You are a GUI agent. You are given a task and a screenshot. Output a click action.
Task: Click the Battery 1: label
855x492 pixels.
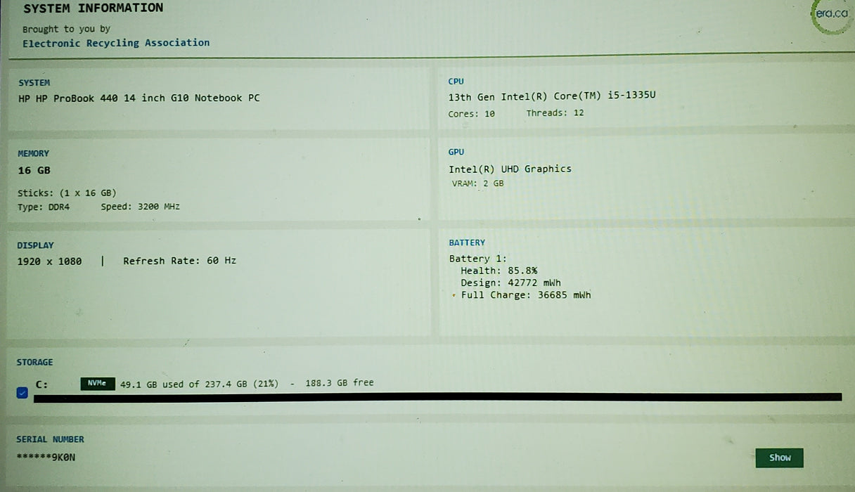(x=477, y=259)
